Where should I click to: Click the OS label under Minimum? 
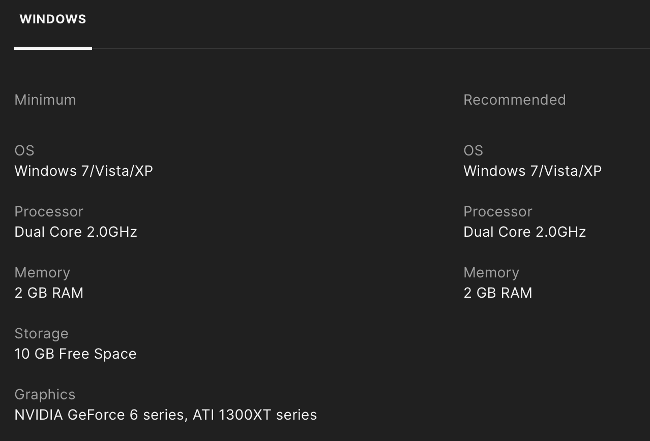tap(24, 150)
